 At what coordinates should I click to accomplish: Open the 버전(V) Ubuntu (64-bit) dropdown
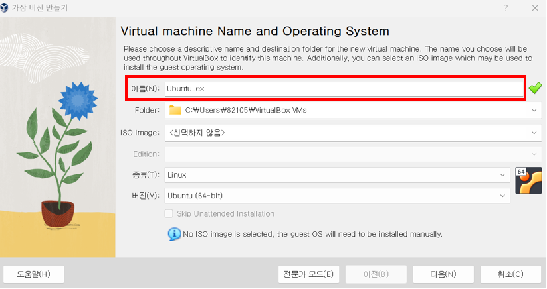(338, 196)
